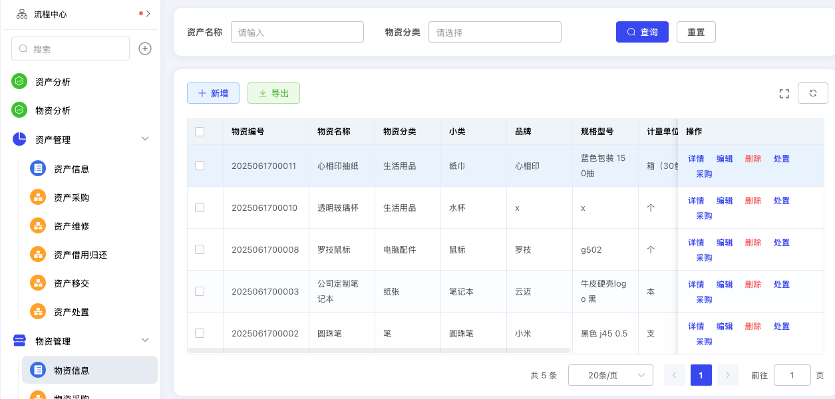Click the plus circle icon beside search

(145, 49)
